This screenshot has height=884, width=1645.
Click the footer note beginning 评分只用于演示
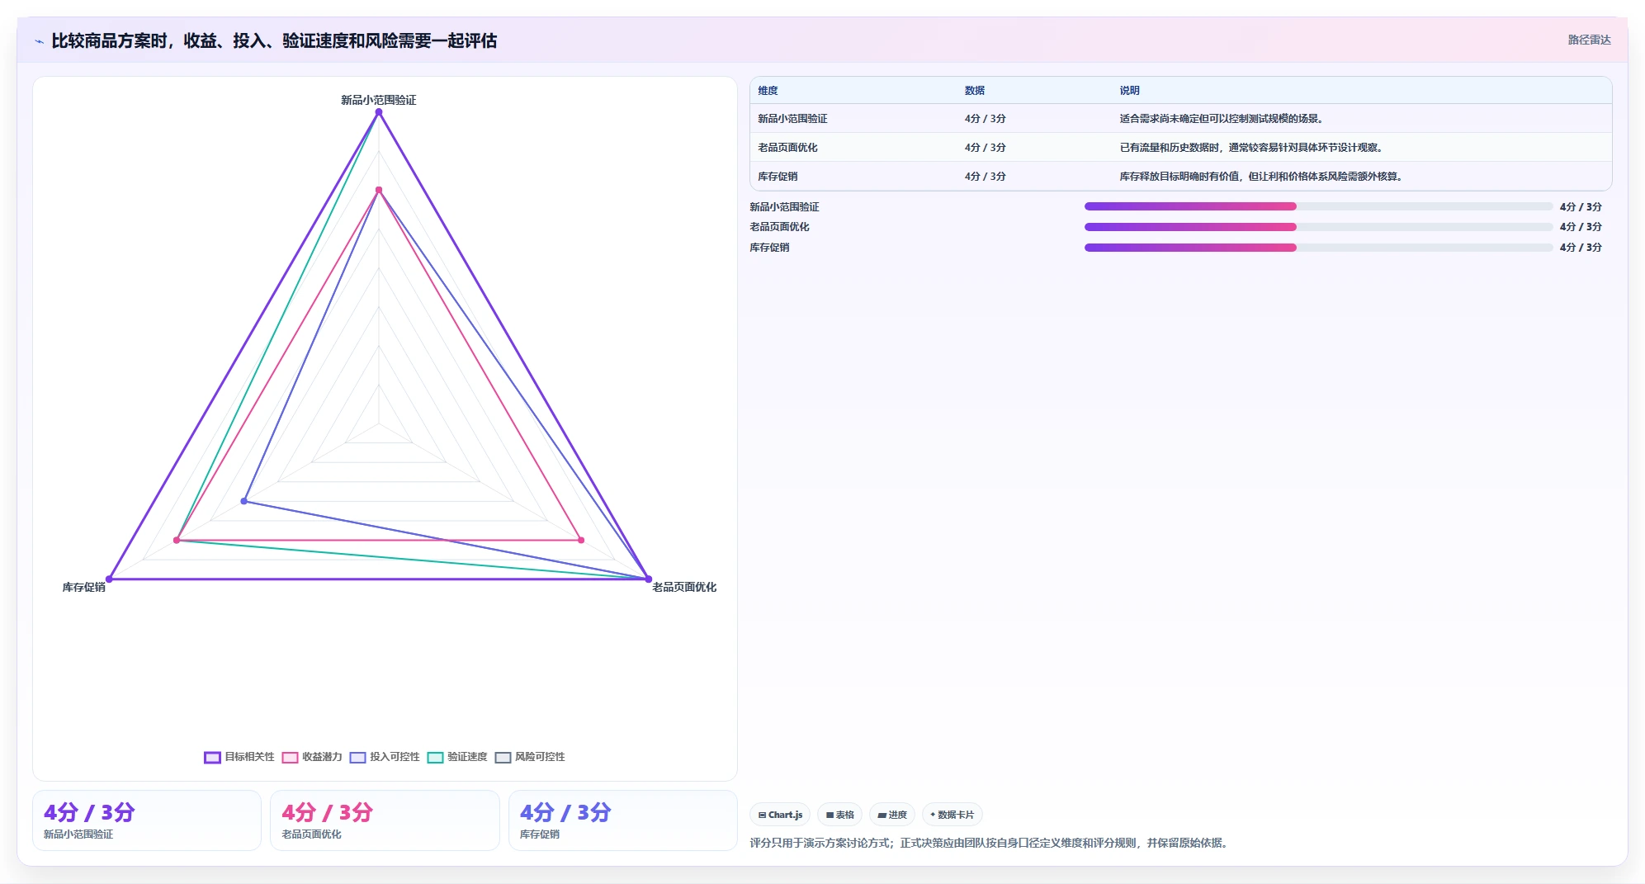990,844
